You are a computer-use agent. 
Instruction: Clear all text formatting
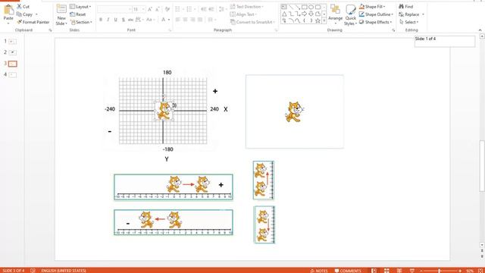[x=167, y=10]
